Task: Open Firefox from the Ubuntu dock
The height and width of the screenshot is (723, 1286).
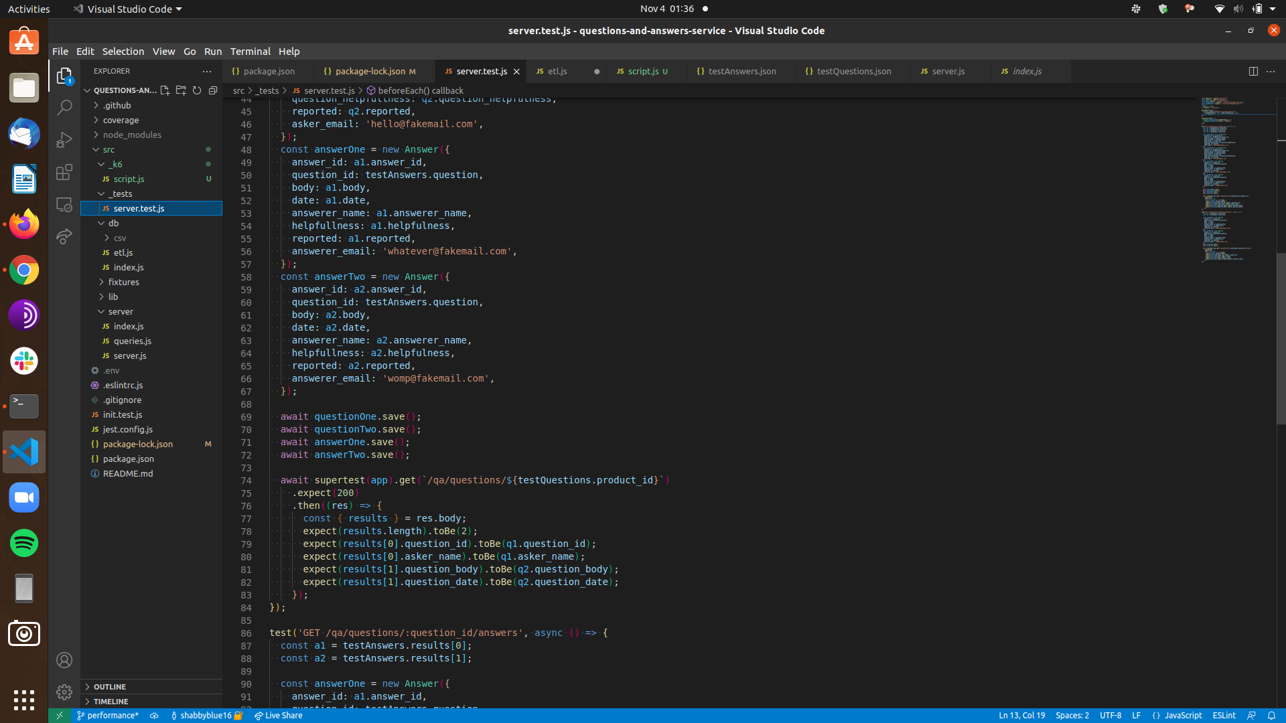Action: click(24, 224)
